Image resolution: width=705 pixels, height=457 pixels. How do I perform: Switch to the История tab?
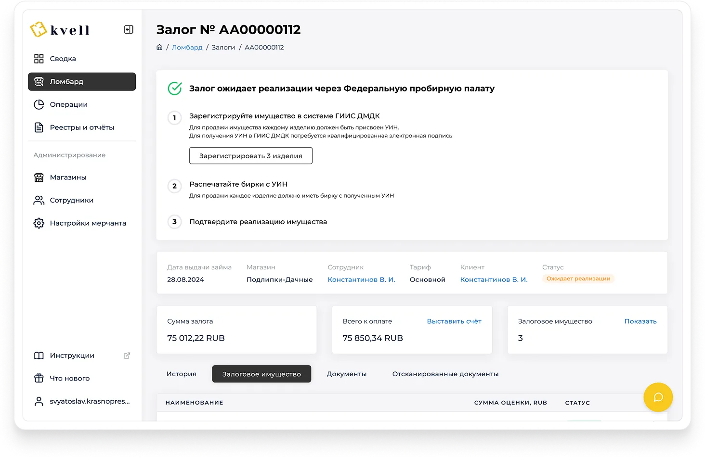pos(182,374)
